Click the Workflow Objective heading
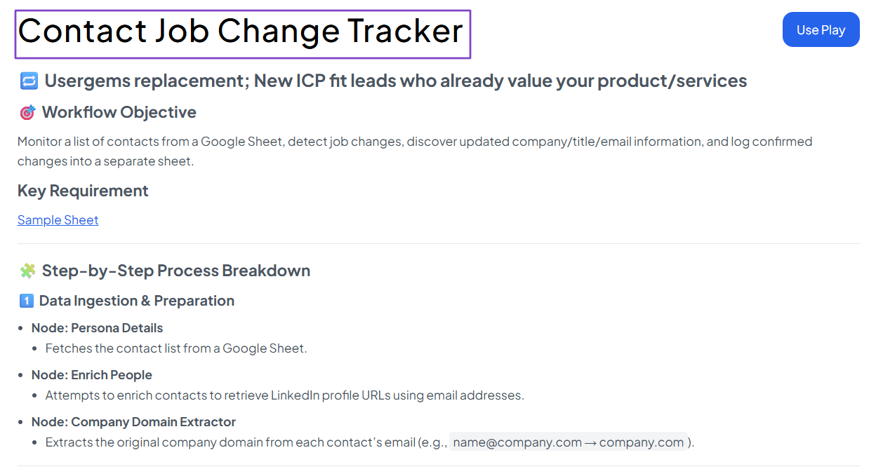 point(119,112)
